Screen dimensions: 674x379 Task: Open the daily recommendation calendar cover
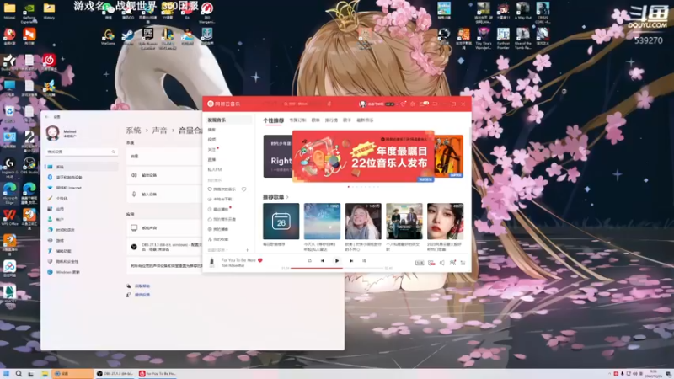281,222
